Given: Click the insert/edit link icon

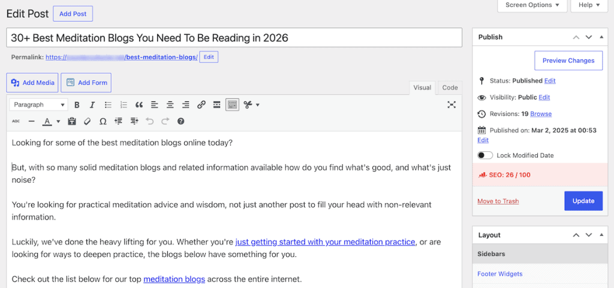Looking at the screenshot, I should [x=201, y=104].
